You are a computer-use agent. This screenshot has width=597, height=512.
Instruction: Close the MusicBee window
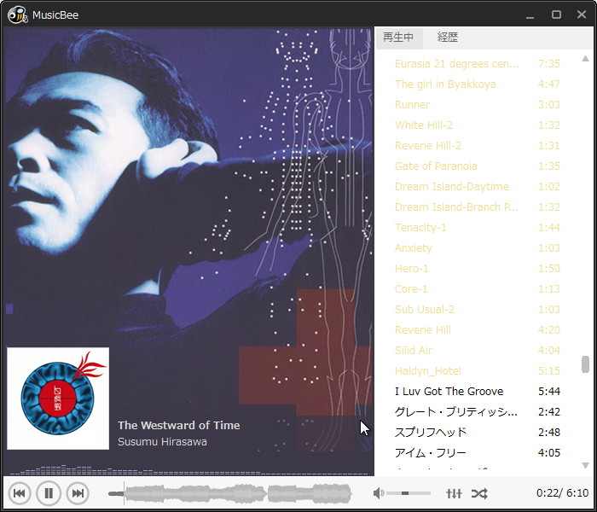[582, 15]
